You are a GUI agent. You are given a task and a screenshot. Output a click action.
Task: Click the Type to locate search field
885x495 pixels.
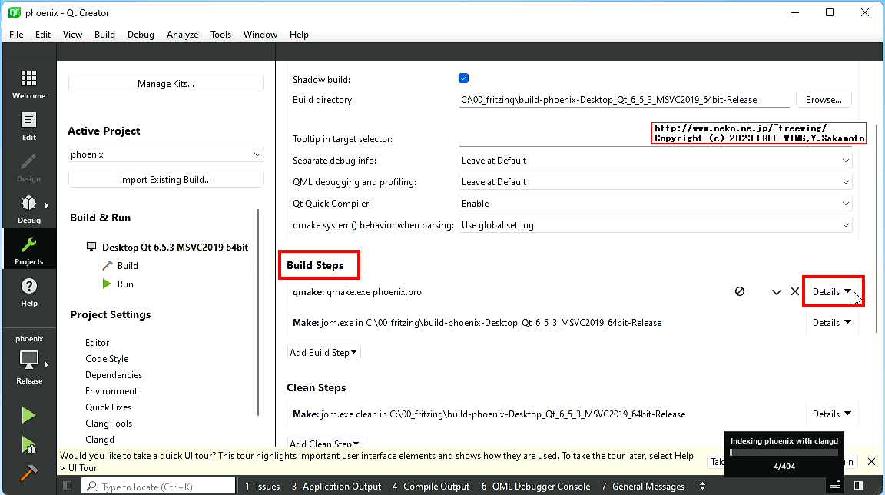point(157,485)
